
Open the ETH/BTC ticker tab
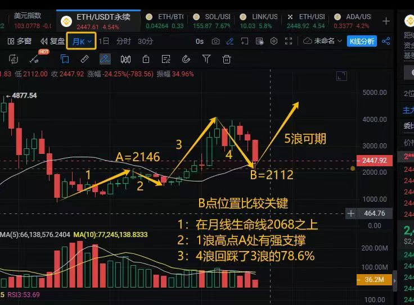click(165, 21)
